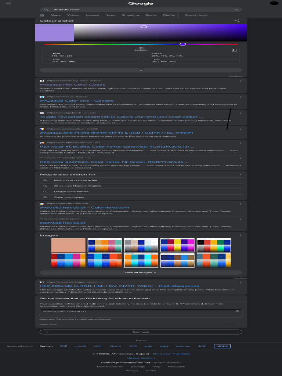Open the #96db83 hex color ColorHexa link

tap(84, 208)
